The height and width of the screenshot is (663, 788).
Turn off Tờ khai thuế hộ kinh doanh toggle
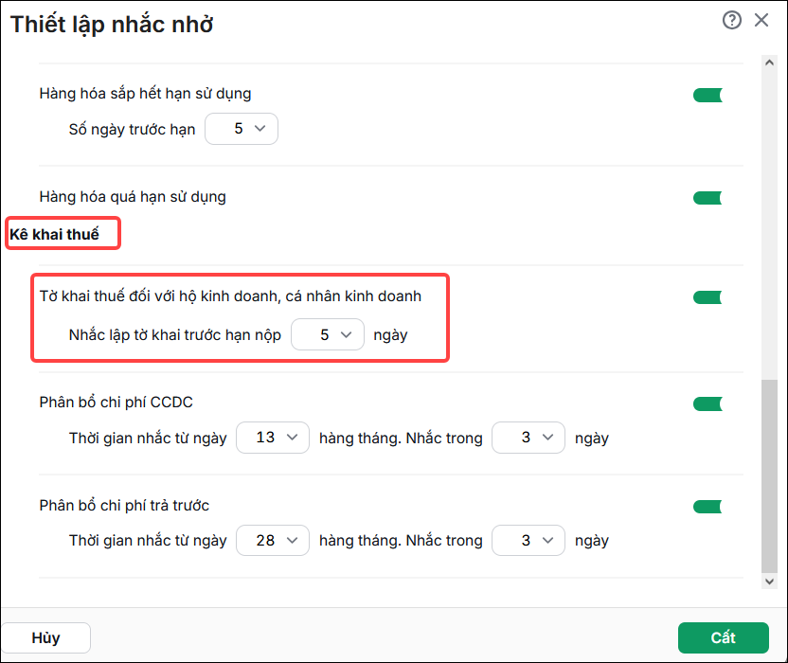point(707,297)
